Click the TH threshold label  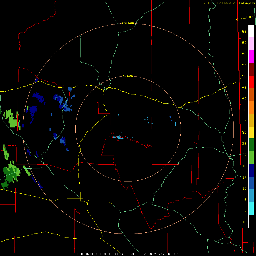[244, 222]
